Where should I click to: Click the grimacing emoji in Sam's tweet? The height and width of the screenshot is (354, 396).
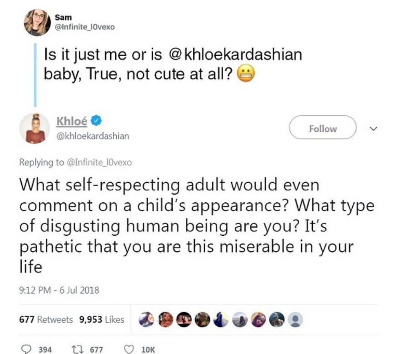246,75
